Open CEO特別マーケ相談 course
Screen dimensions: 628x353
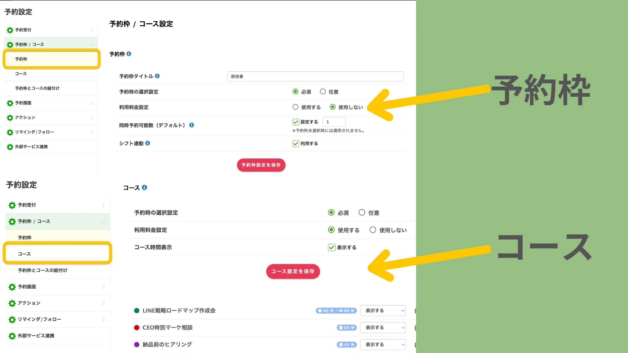coord(167,328)
